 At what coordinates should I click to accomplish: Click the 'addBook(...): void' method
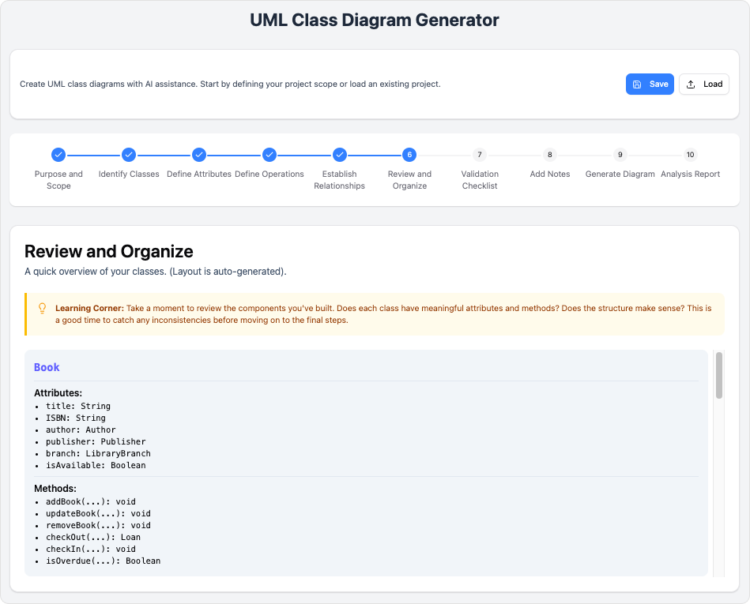point(91,501)
